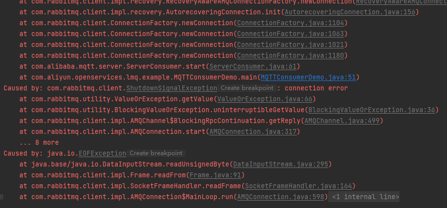
Task: Click blue MQTTConsumerDemo.java:51 link
Action: 308,78
